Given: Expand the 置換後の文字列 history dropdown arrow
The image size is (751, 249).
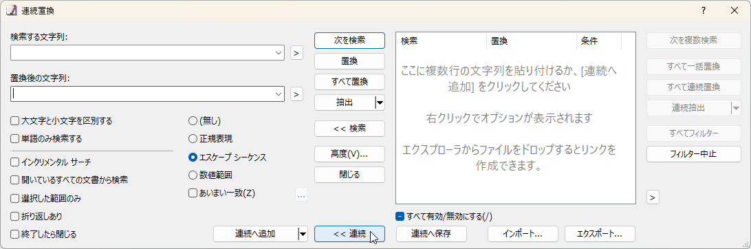Looking at the screenshot, I should pos(279,94).
